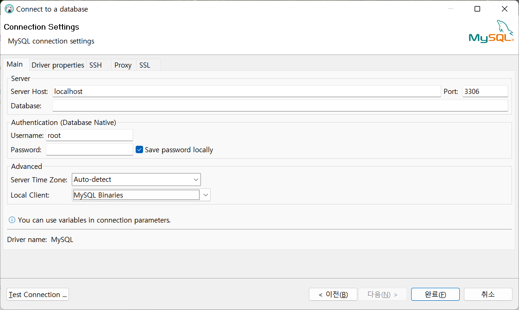The image size is (519, 310).
Task: Click the Username field containing root
Action: [x=89, y=135]
